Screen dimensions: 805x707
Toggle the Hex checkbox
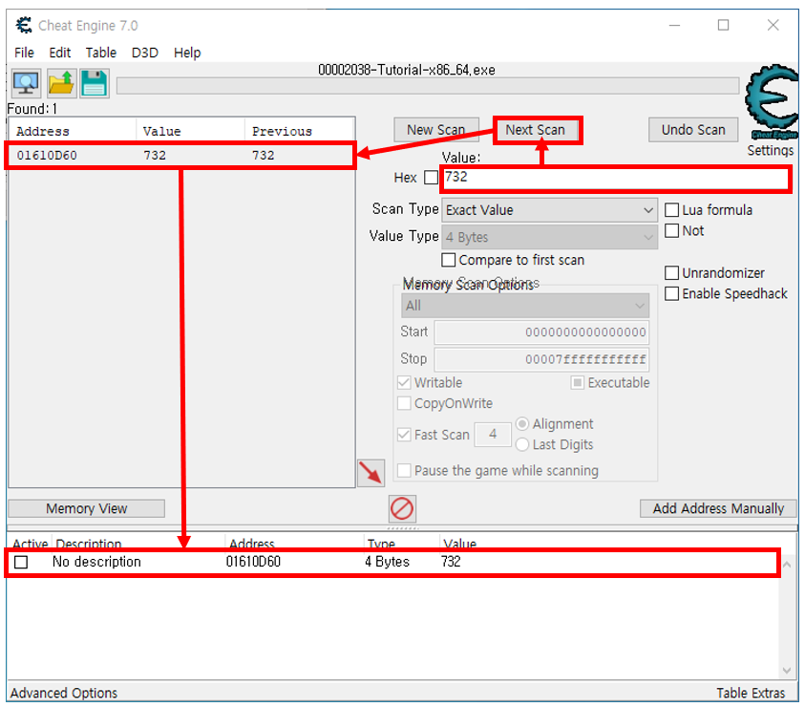[431, 178]
